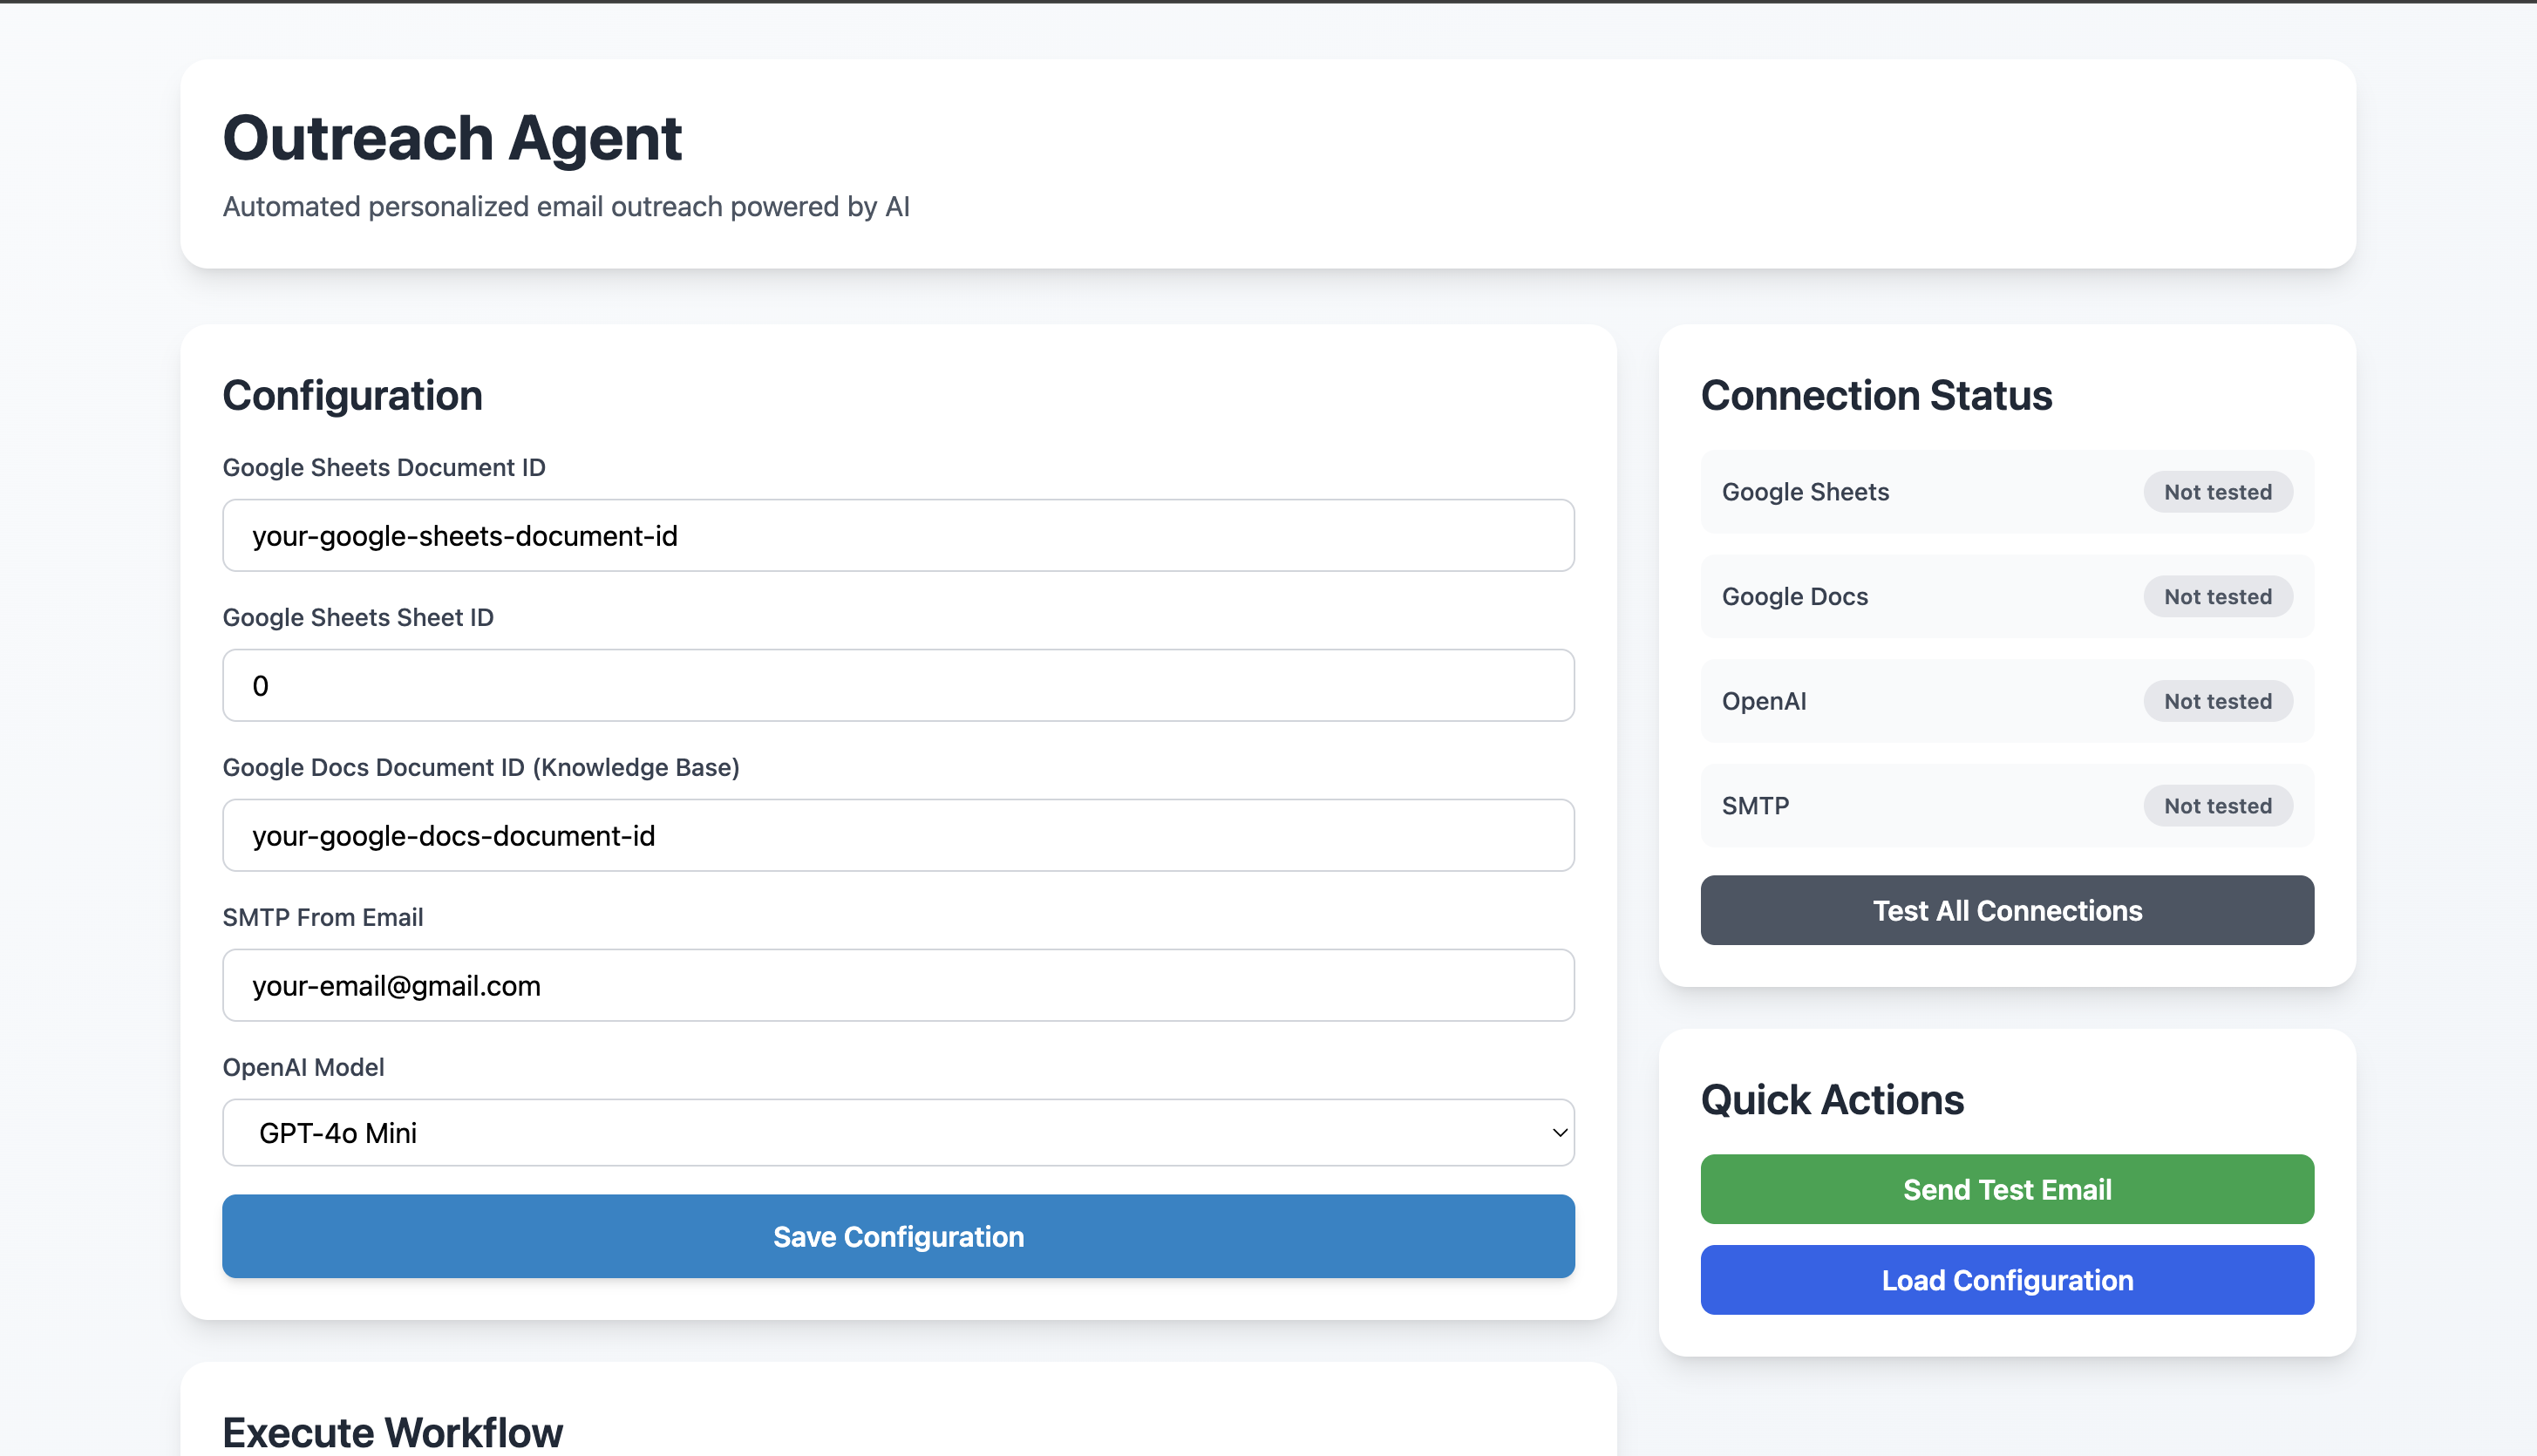Open the OpenAI Model dropdown
Image resolution: width=2537 pixels, height=1456 pixels.
(x=897, y=1132)
